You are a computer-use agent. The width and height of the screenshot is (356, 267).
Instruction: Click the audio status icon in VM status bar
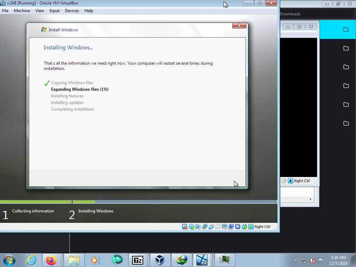198,227
